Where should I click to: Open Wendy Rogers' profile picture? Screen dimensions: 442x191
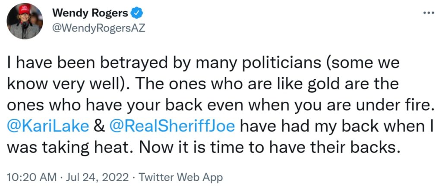25,21
